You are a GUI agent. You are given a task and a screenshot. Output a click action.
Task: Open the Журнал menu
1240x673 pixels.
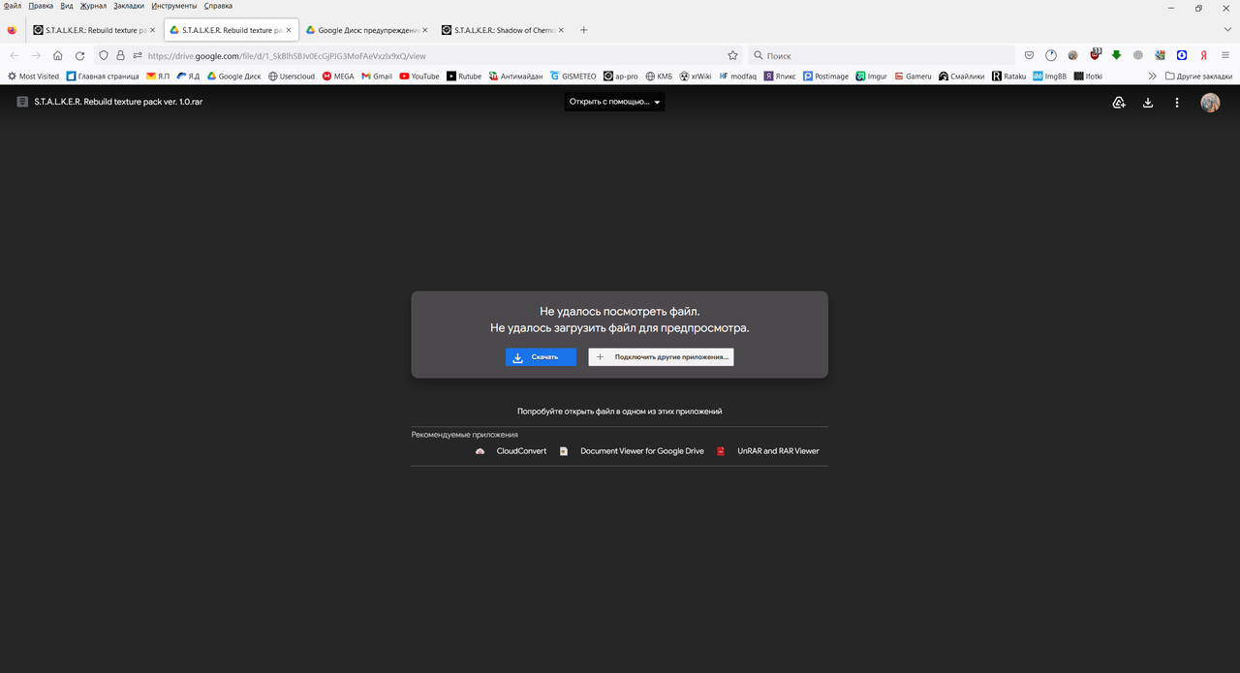93,6
